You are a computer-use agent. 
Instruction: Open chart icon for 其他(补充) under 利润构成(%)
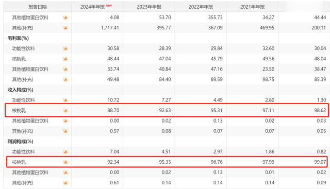coord(65,183)
